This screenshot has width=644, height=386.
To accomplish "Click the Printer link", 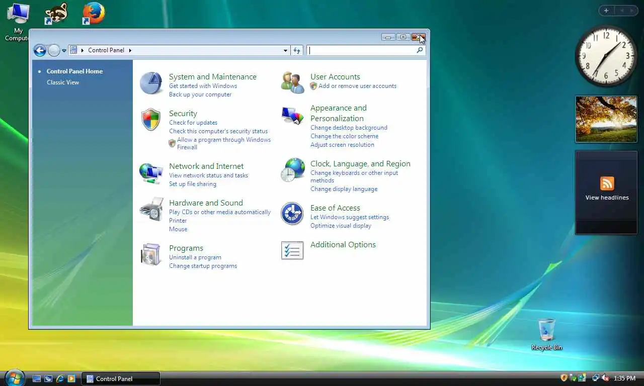I will (178, 221).
